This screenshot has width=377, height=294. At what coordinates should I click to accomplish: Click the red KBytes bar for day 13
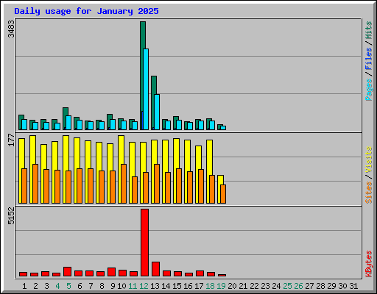point(155,269)
